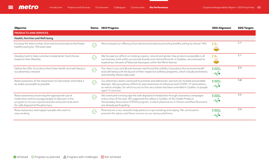Viewport: 269px width, 163px height.
Task: Click objective defining pharmacy network product offer
Action: point(50,70)
